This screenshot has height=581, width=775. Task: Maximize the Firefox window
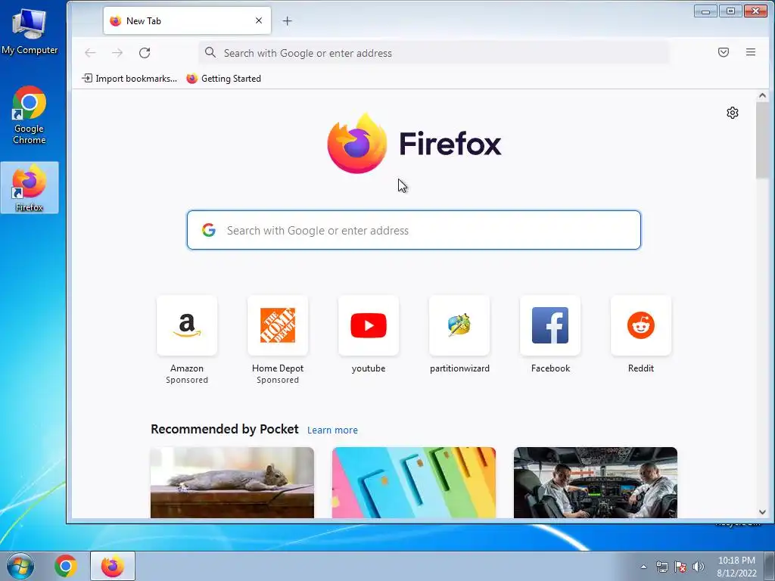[x=730, y=11]
